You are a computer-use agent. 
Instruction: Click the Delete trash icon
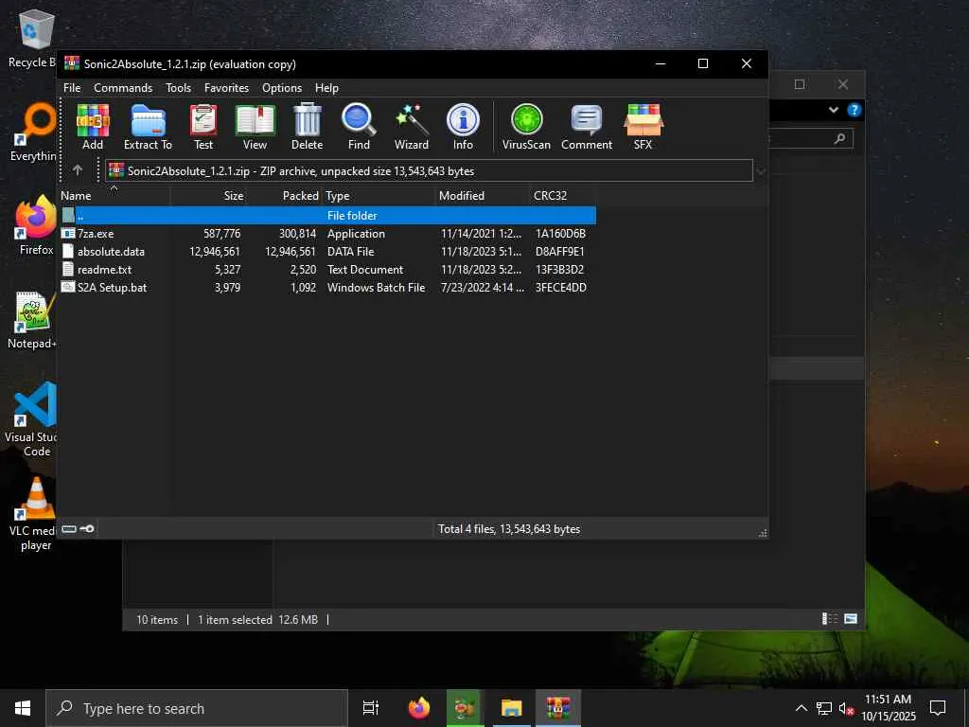[308, 127]
